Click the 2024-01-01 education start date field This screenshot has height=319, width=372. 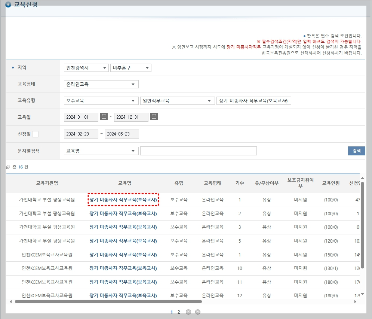click(x=81, y=117)
